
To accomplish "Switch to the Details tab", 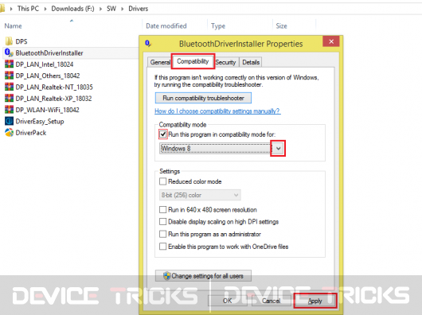I will (251, 62).
